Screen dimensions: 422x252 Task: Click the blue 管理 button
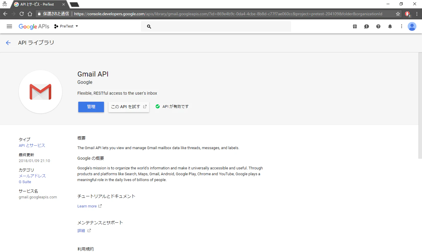click(x=91, y=107)
